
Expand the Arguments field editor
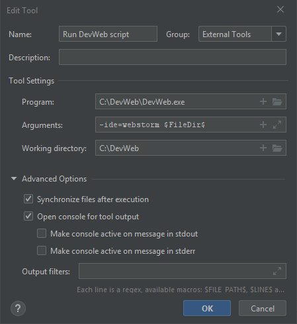coord(277,125)
